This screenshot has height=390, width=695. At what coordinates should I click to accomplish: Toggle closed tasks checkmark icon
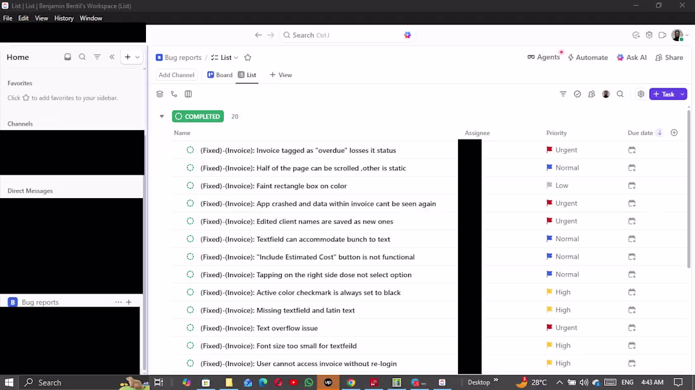[x=577, y=94]
